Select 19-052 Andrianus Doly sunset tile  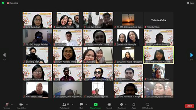[x=128, y=20]
